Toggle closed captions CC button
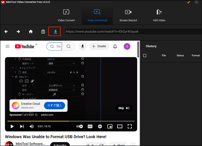 click(90, 126)
